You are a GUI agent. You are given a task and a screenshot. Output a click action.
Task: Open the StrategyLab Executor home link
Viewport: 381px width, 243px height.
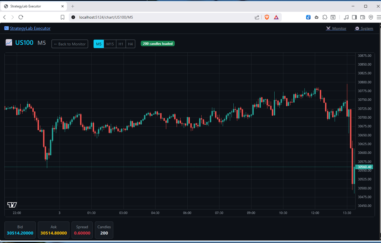click(x=30, y=28)
